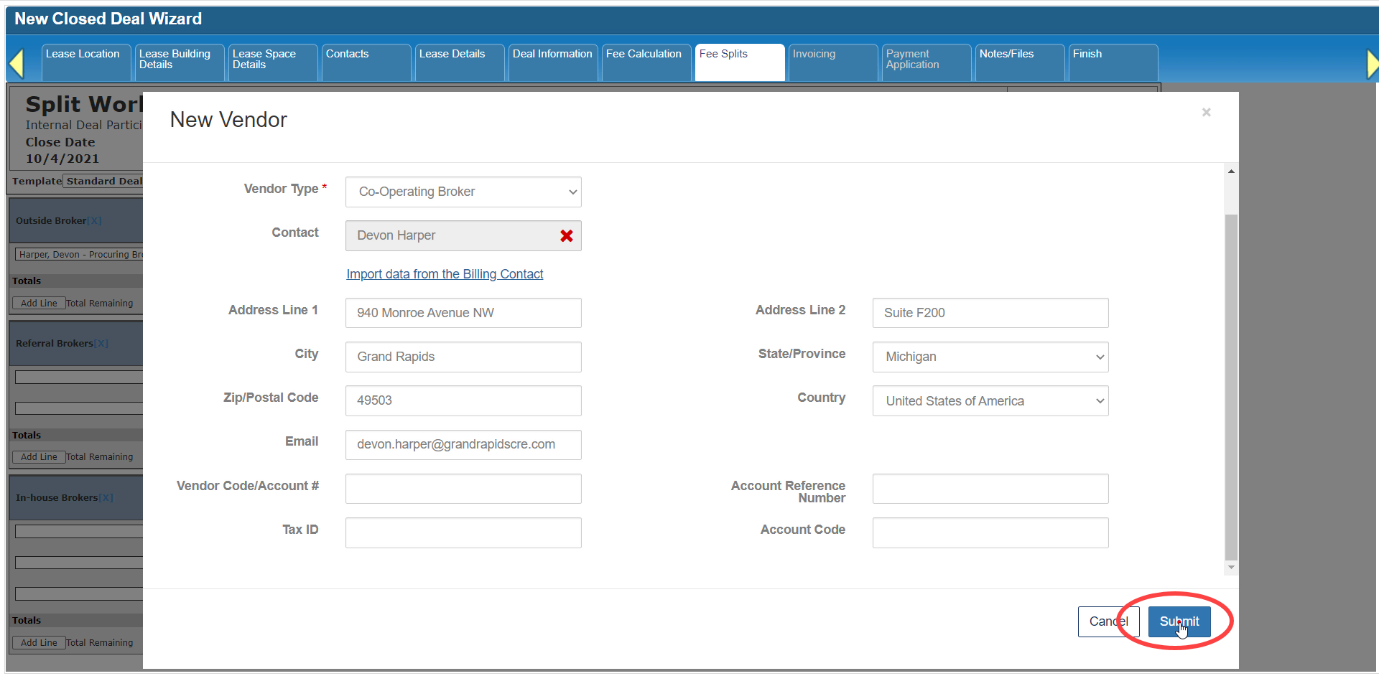Screen dimensions: 1379x676
Task: Open the Country dropdown
Action: pyautogui.click(x=990, y=401)
